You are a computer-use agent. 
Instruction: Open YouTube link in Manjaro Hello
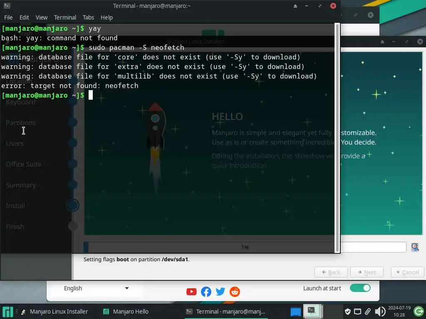tap(191, 292)
